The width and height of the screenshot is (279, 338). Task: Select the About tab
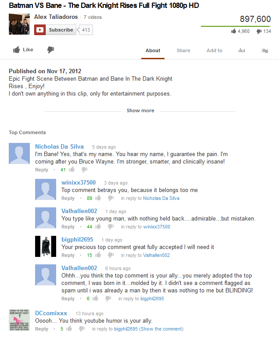click(153, 50)
